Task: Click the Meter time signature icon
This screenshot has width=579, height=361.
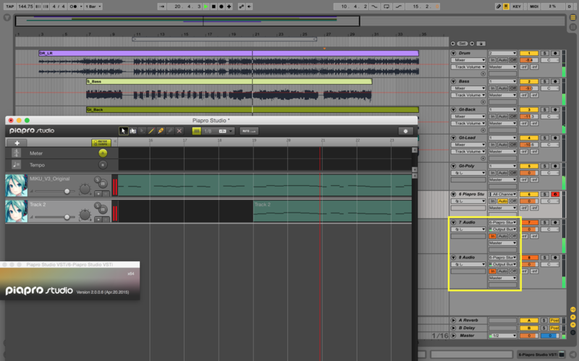Action: 16,153
